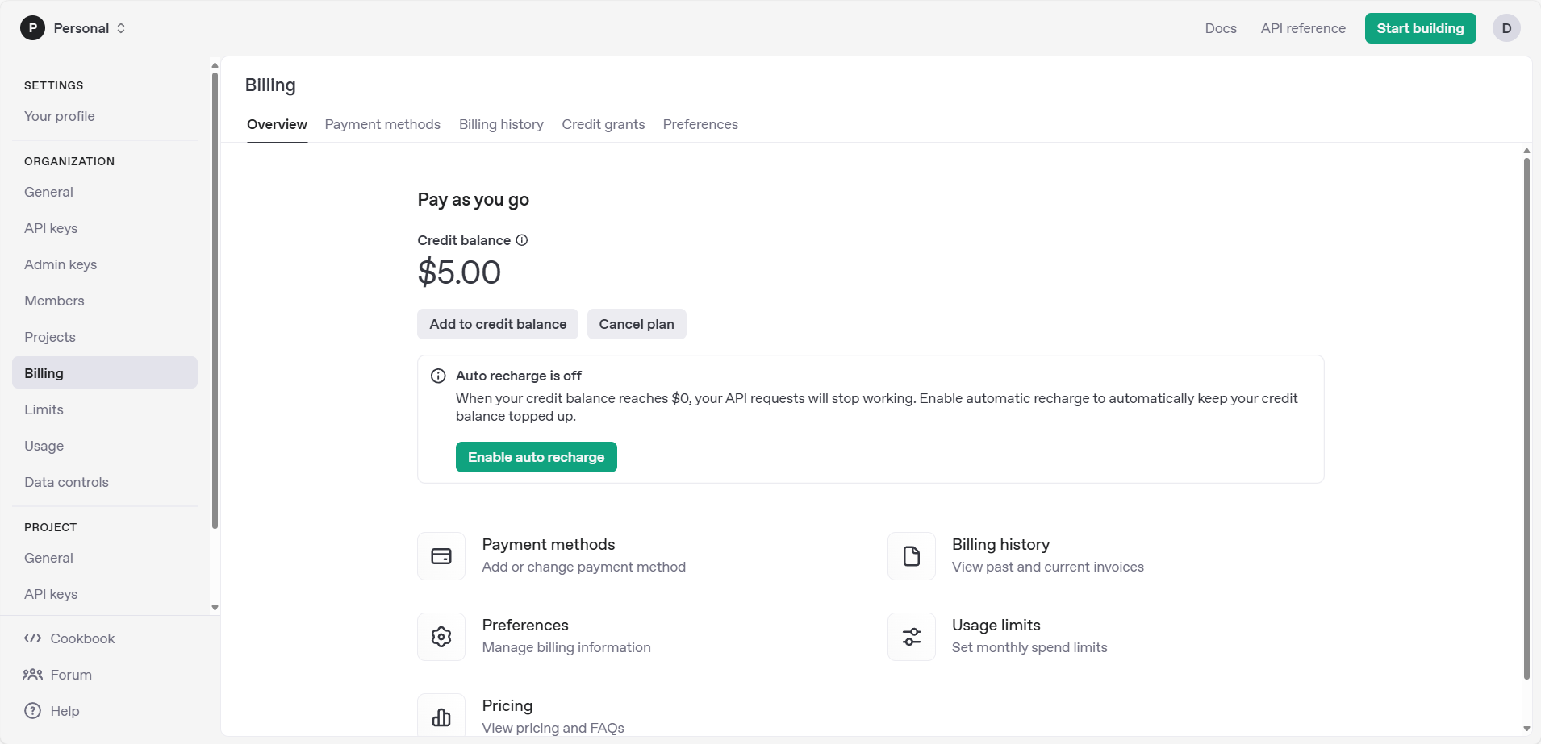Click the Usage limits sliders icon
Image resolution: width=1541 pixels, height=744 pixels.
click(x=912, y=637)
